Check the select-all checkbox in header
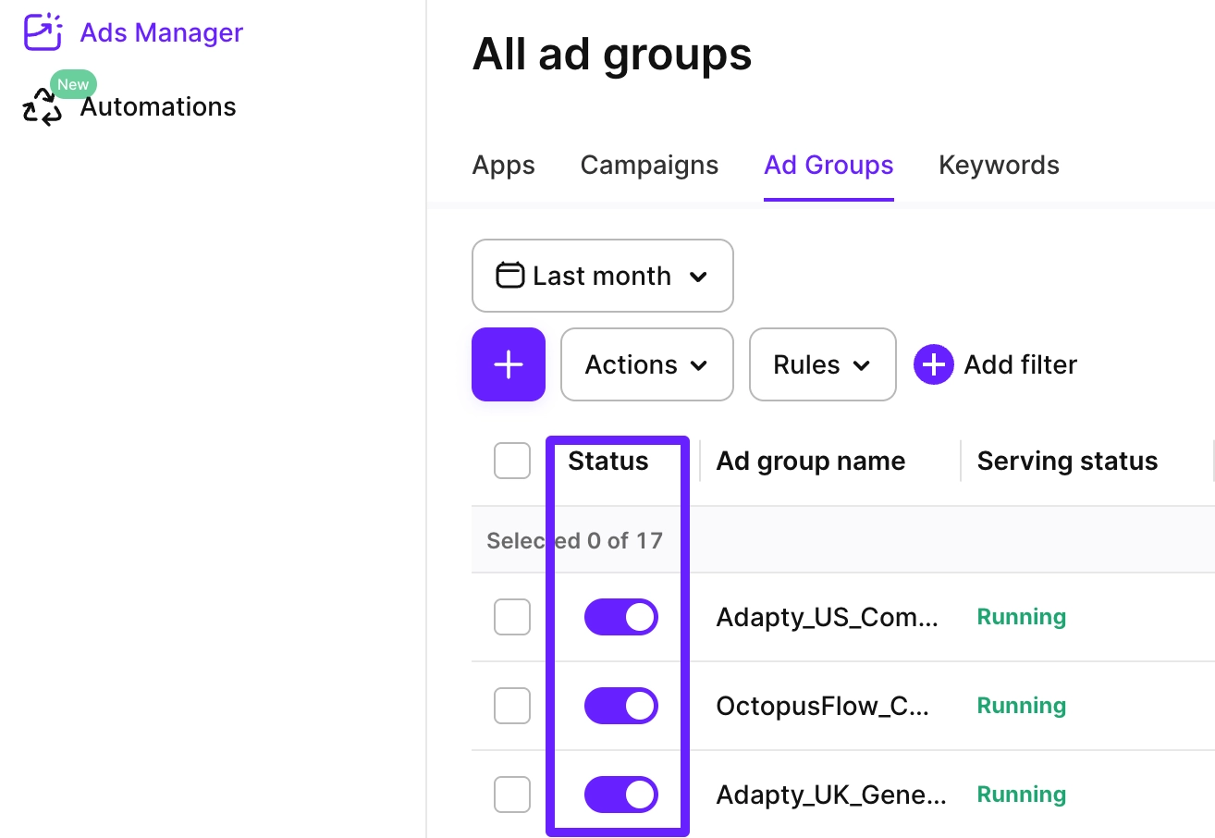Screen dimensions: 1215x838 pos(511,461)
